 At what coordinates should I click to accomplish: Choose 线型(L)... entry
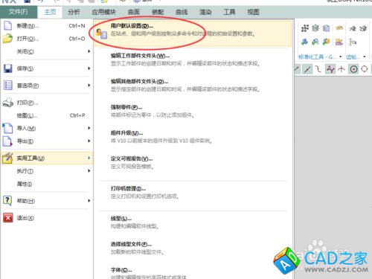click(193, 222)
